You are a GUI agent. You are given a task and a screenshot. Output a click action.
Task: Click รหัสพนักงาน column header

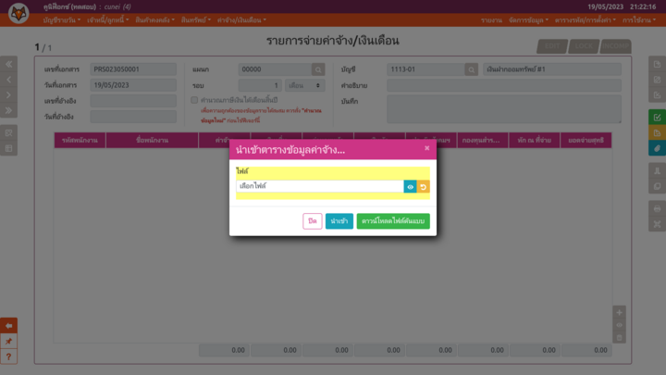(x=80, y=141)
